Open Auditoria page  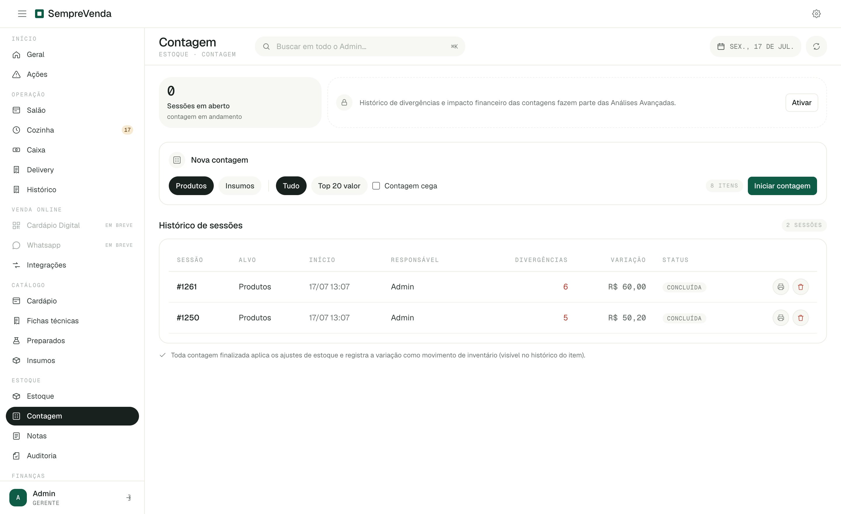(x=72, y=456)
